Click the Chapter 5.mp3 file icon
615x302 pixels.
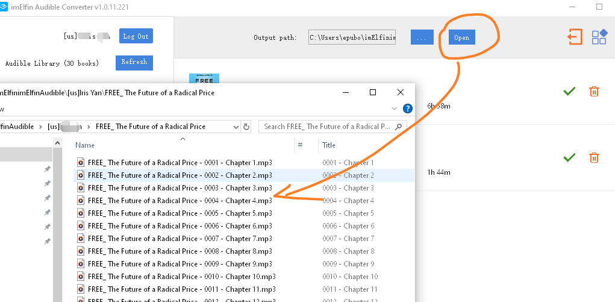pos(80,213)
